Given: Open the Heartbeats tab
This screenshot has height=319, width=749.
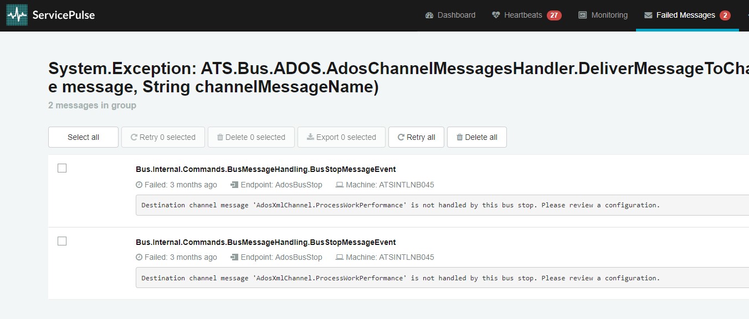Looking at the screenshot, I should pyautogui.click(x=516, y=15).
